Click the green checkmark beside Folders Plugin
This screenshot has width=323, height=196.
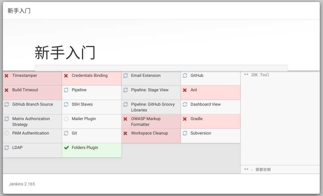[66, 148]
